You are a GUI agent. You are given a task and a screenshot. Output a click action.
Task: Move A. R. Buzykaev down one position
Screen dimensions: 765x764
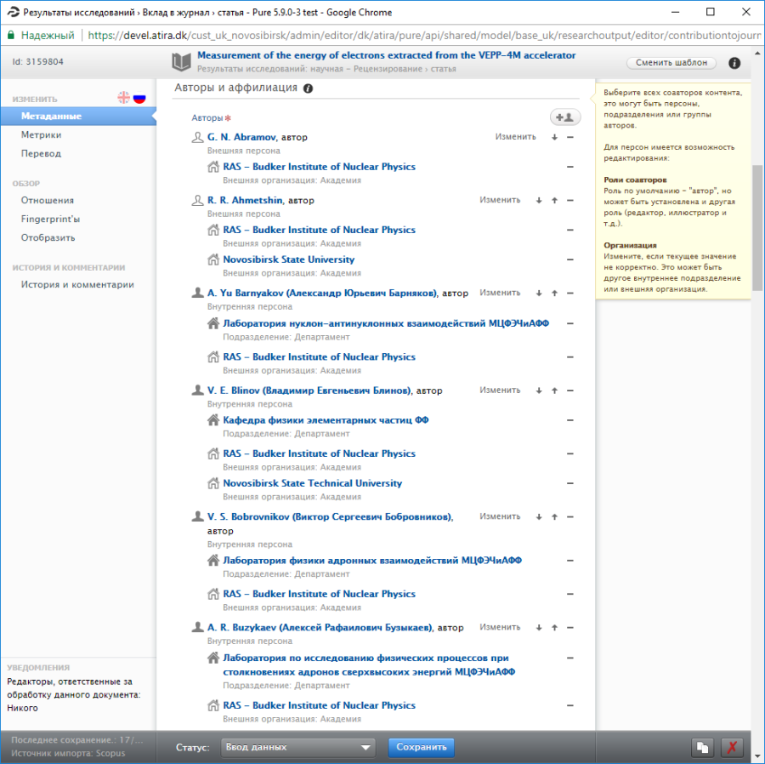click(x=539, y=627)
